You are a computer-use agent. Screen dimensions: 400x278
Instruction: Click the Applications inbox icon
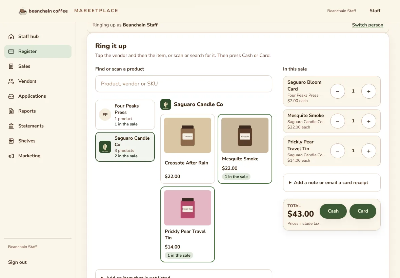[11, 96]
